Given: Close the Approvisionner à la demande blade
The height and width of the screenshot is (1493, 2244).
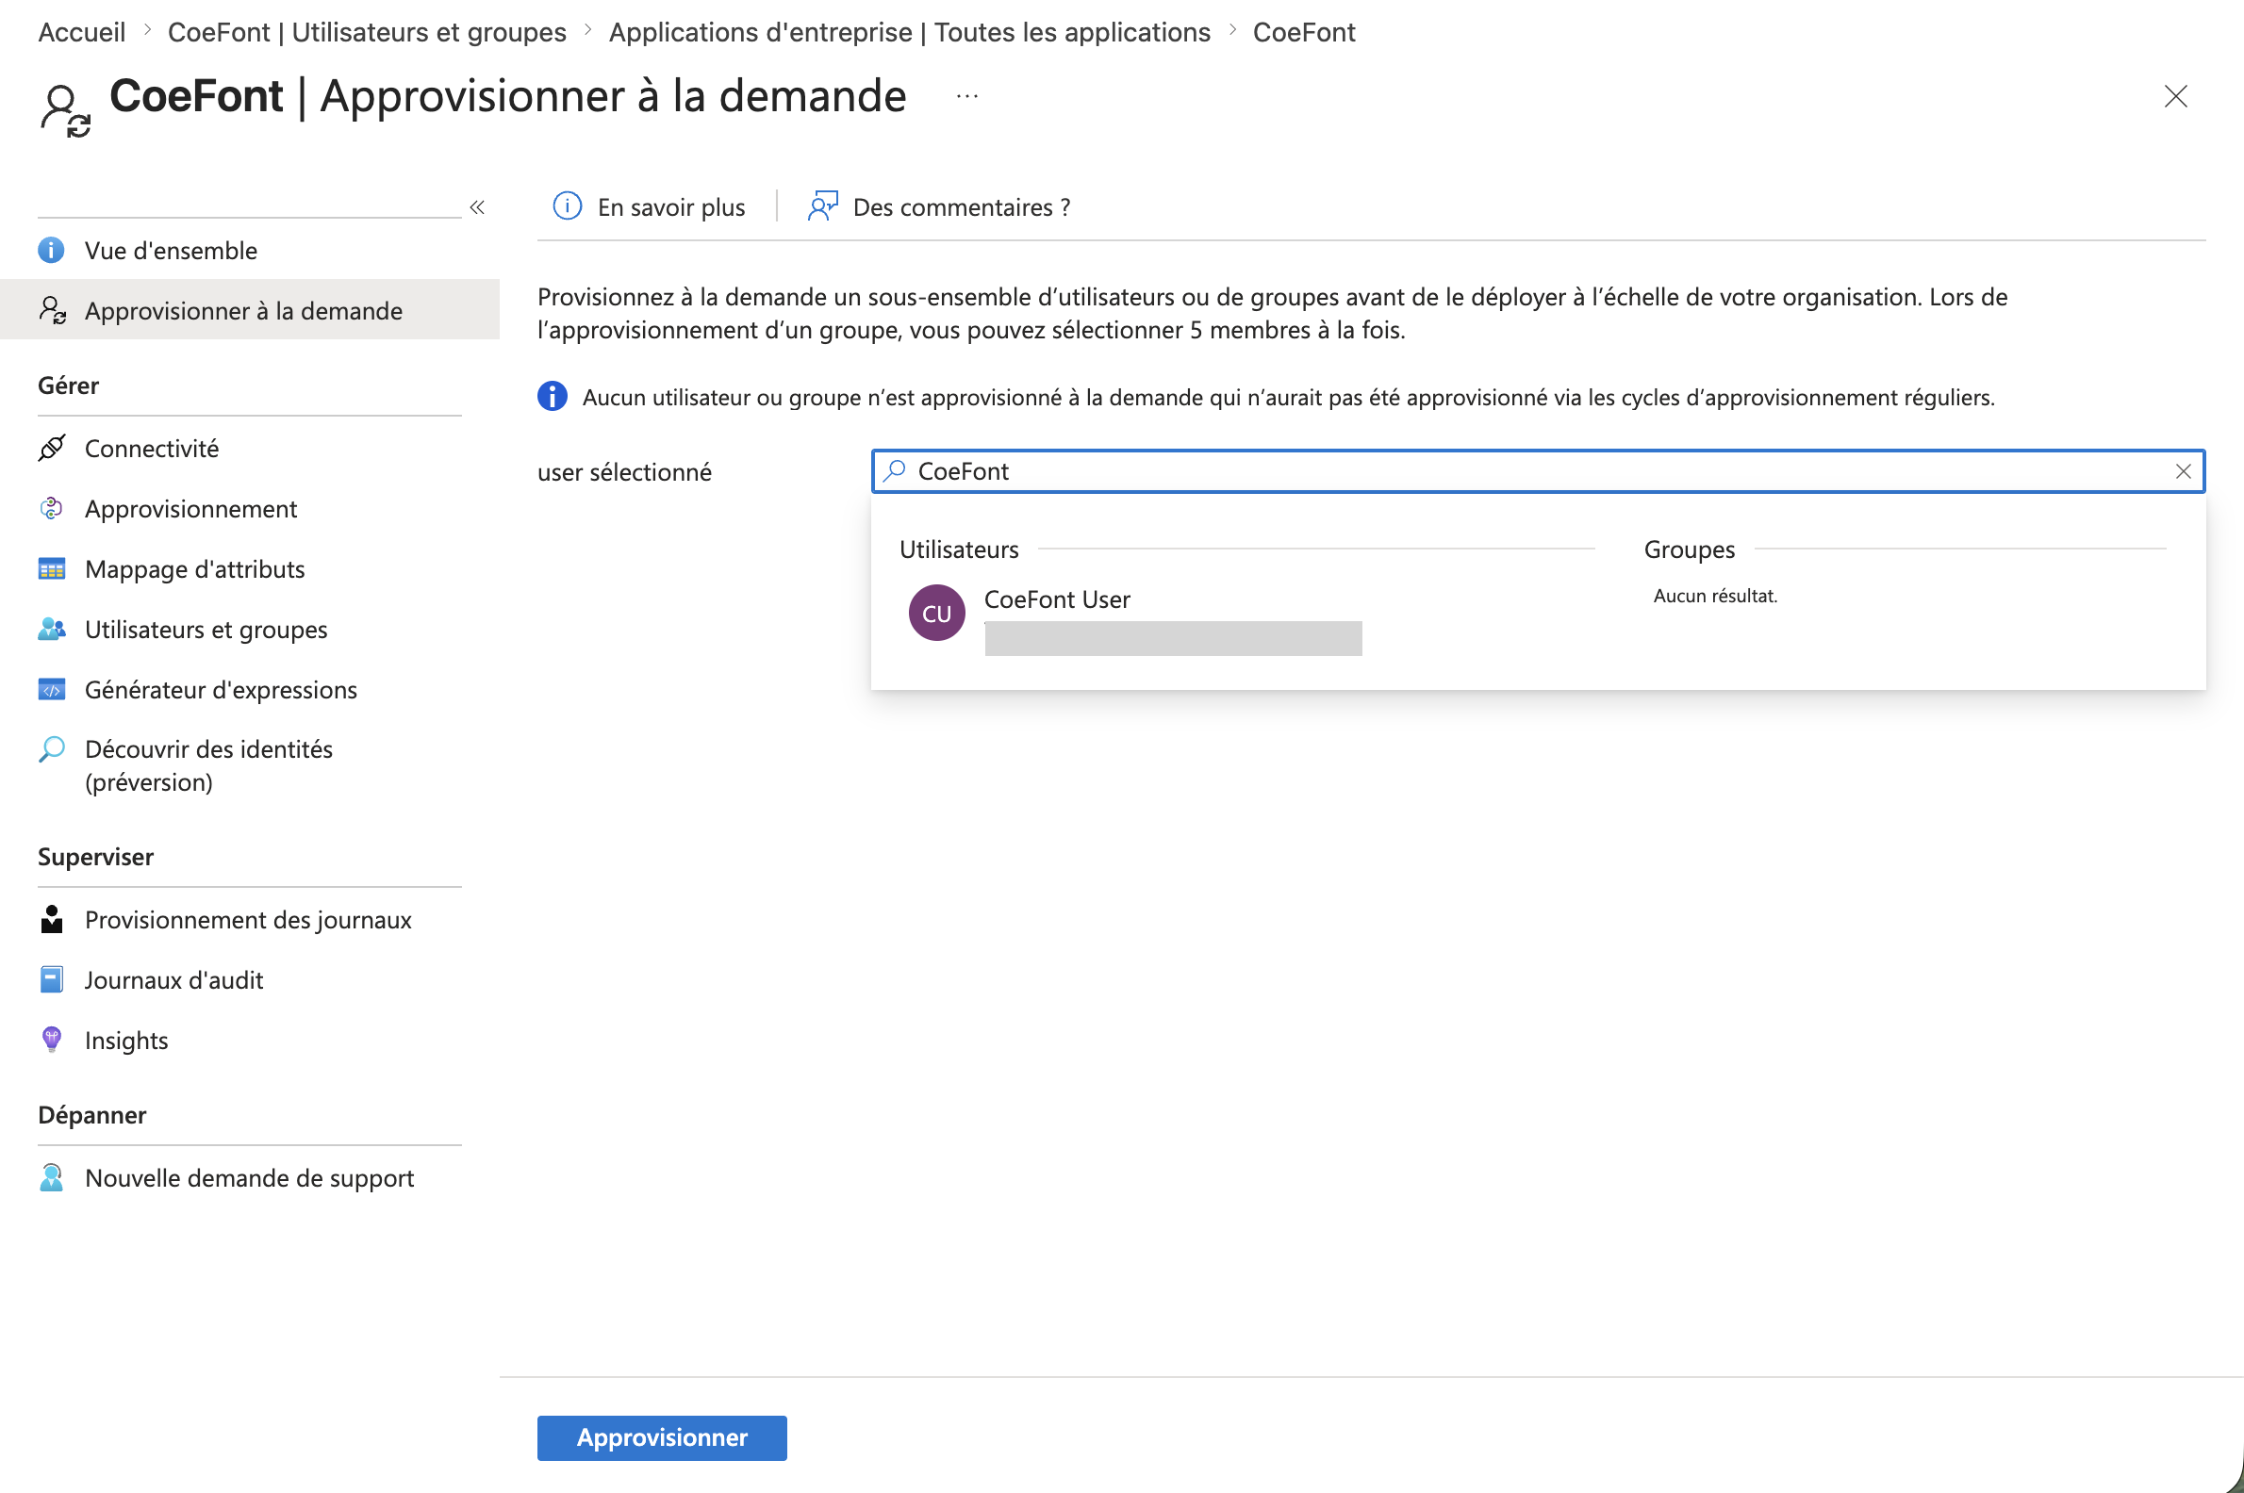Looking at the screenshot, I should (x=2175, y=96).
